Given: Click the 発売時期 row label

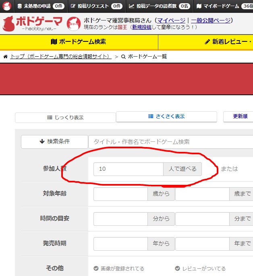Looking at the screenshot, I should [x=54, y=243].
